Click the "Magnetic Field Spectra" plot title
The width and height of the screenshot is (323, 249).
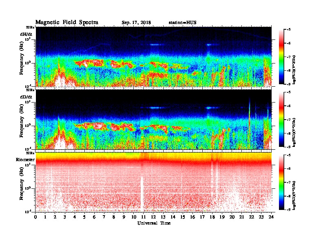pyautogui.click(x=67, y=22)
